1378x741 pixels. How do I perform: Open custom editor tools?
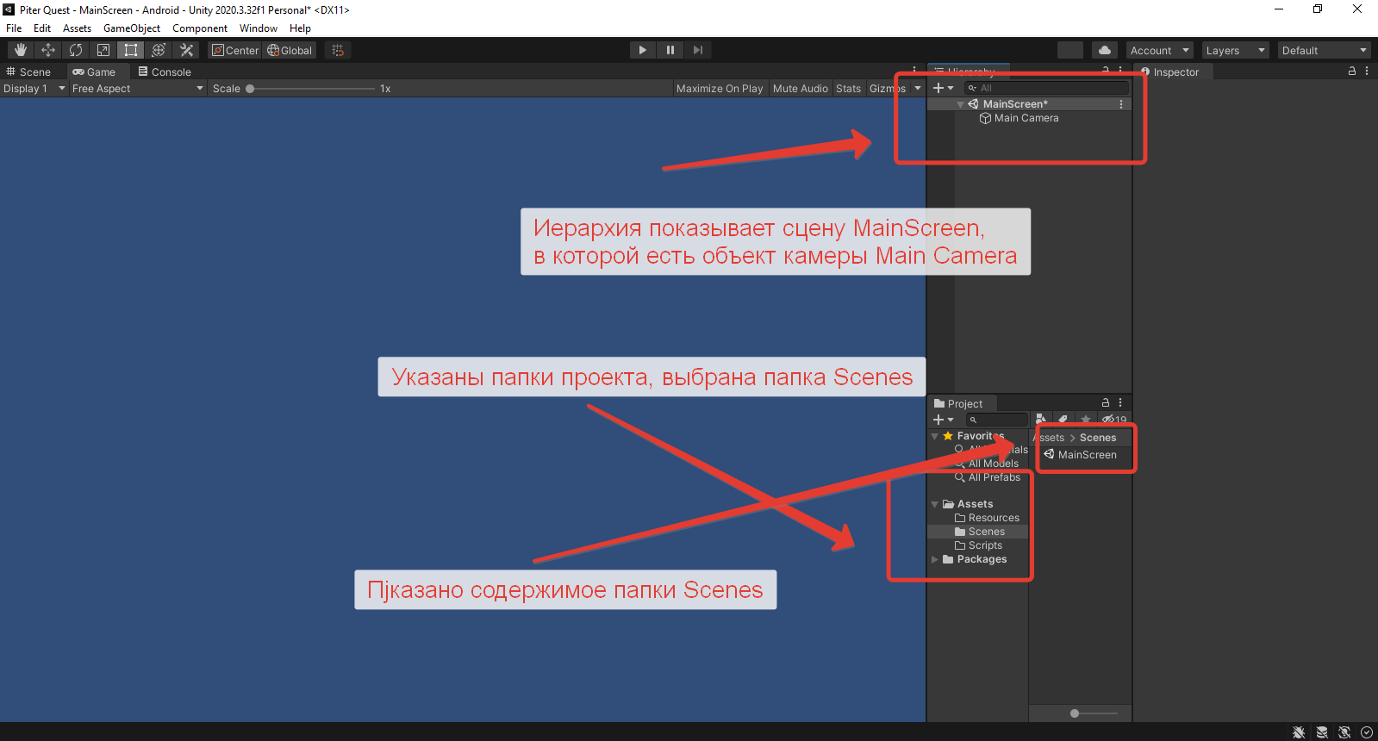point(186,50)
